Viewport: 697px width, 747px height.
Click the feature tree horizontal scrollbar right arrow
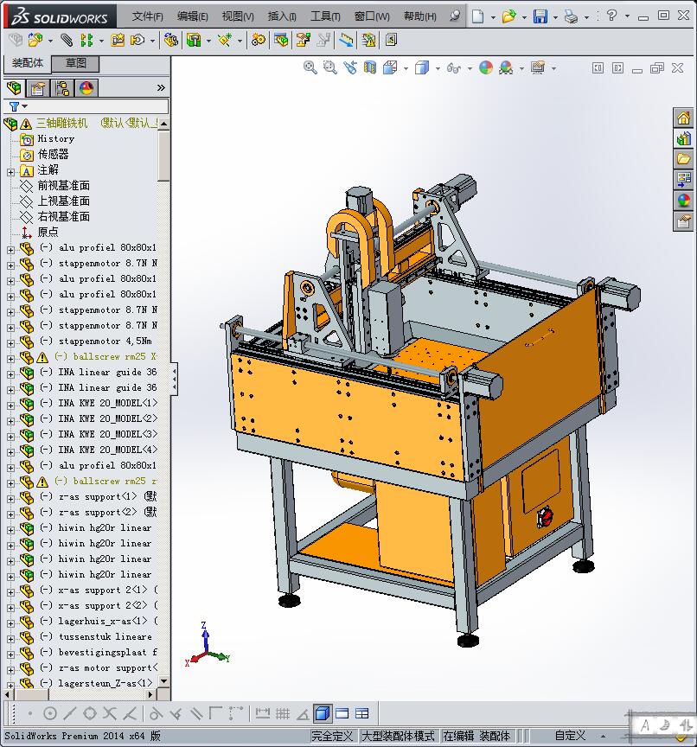[150, 694]
